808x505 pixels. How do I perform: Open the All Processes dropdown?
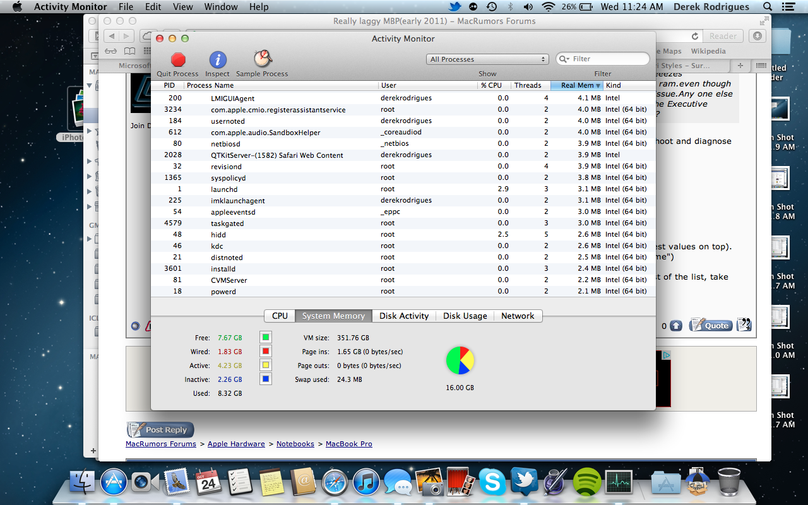[487, 59]
